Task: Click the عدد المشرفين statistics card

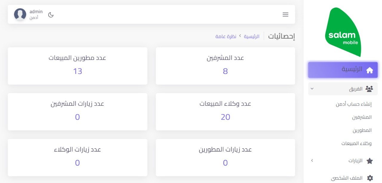Action: (x=225, y=66)
